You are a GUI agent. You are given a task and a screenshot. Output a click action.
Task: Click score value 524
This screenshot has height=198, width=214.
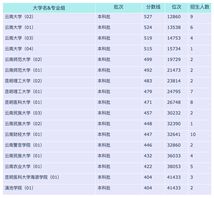148,27
